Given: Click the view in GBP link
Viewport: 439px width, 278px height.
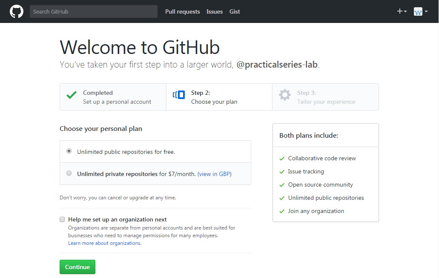Looking at the screenshot, I should point(215,174).
